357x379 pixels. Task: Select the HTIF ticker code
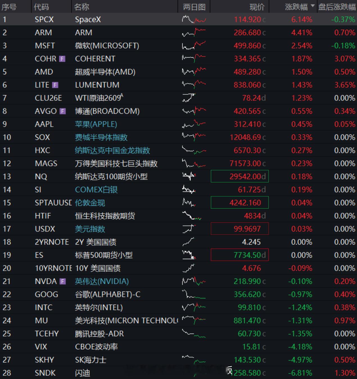(43, 216)
